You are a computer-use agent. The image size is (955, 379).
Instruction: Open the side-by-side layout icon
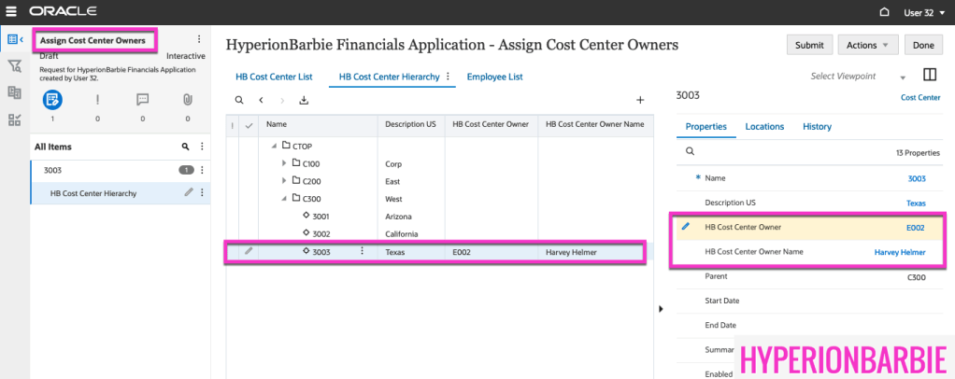pyautogui.click(x=929, y=76)
